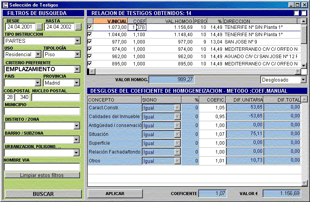Click COEFIC. cell 1,07 for Situación
310x202 pixels.
(213, 134)
